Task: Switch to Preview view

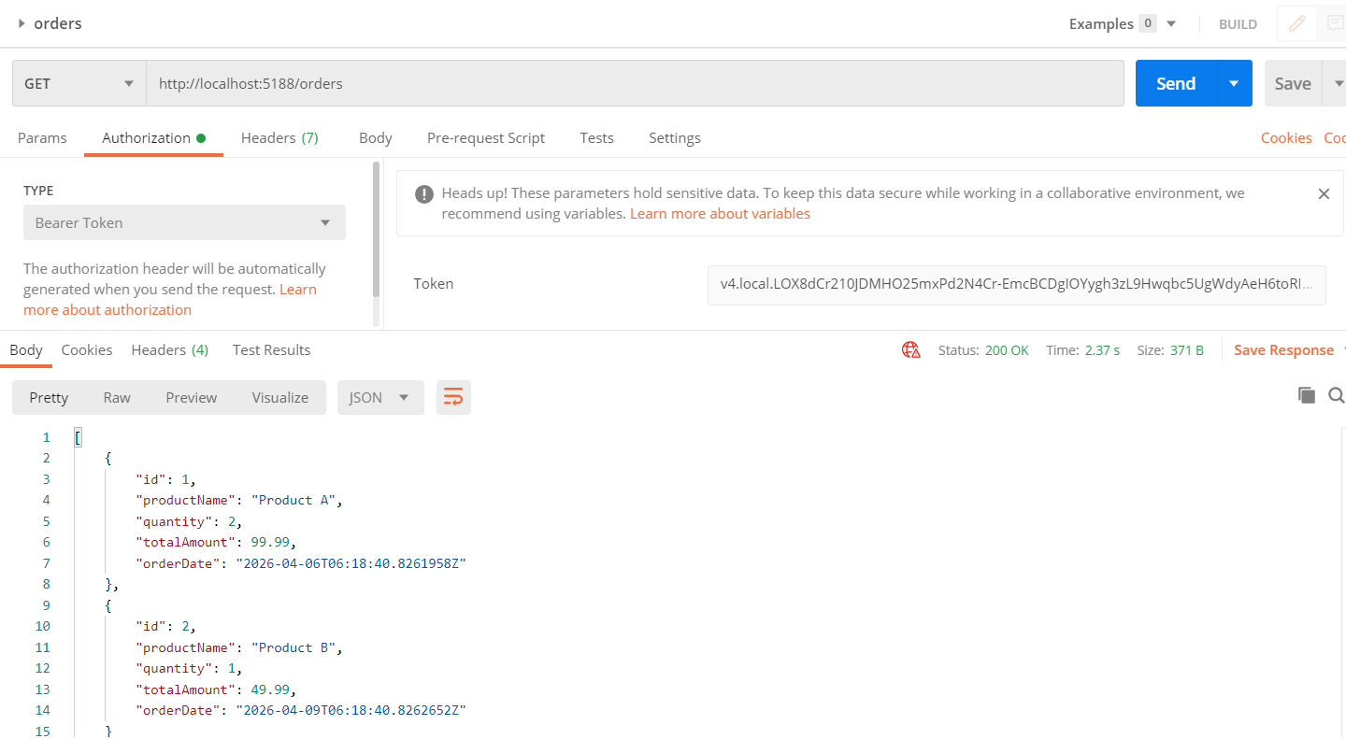Action: [x=191, y=397]
